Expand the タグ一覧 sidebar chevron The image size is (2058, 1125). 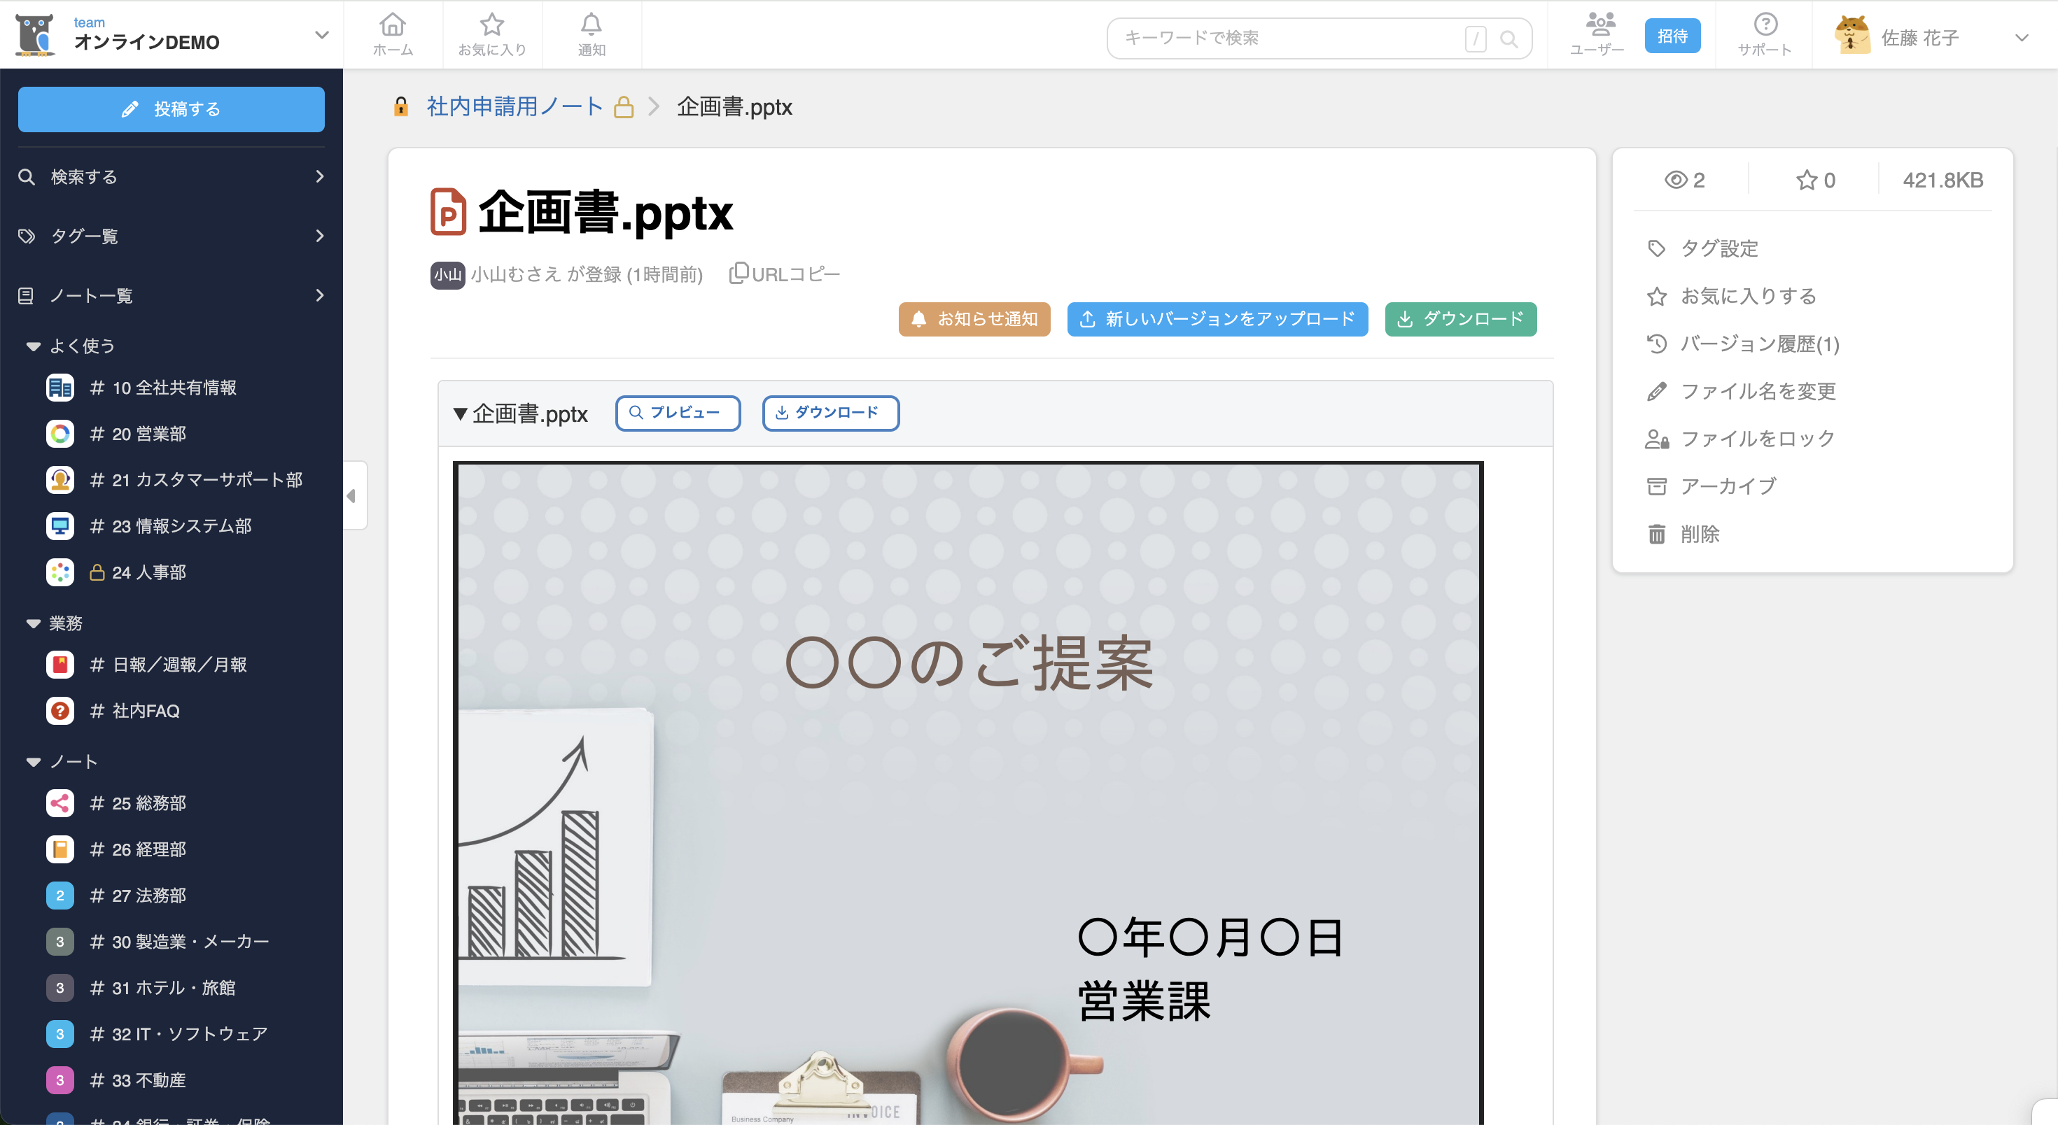pos(320,236)
